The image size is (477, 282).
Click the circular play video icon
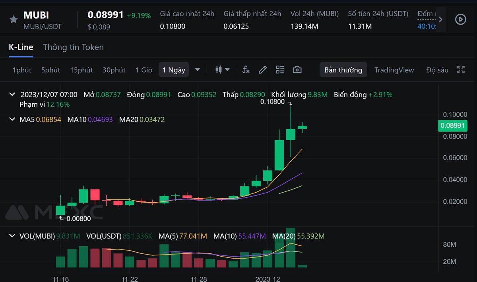pos(460,19)
